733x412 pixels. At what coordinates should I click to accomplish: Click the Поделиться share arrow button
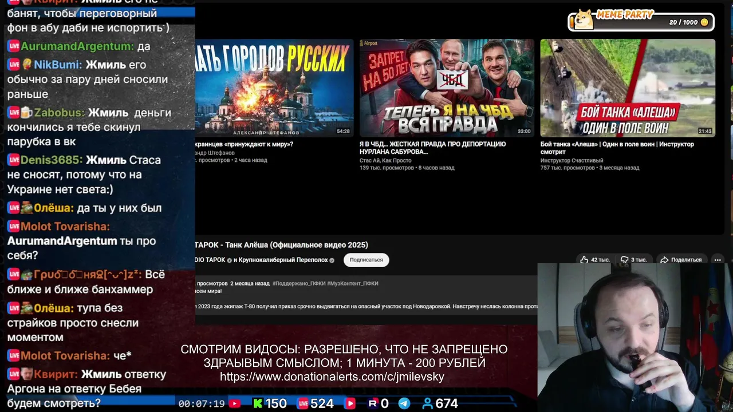coord(681,260)
